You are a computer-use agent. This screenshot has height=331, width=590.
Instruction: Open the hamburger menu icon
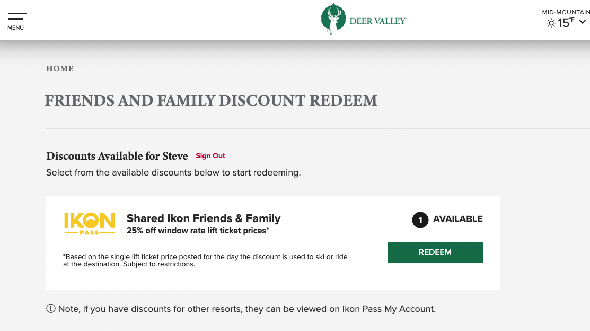[17, 16]
